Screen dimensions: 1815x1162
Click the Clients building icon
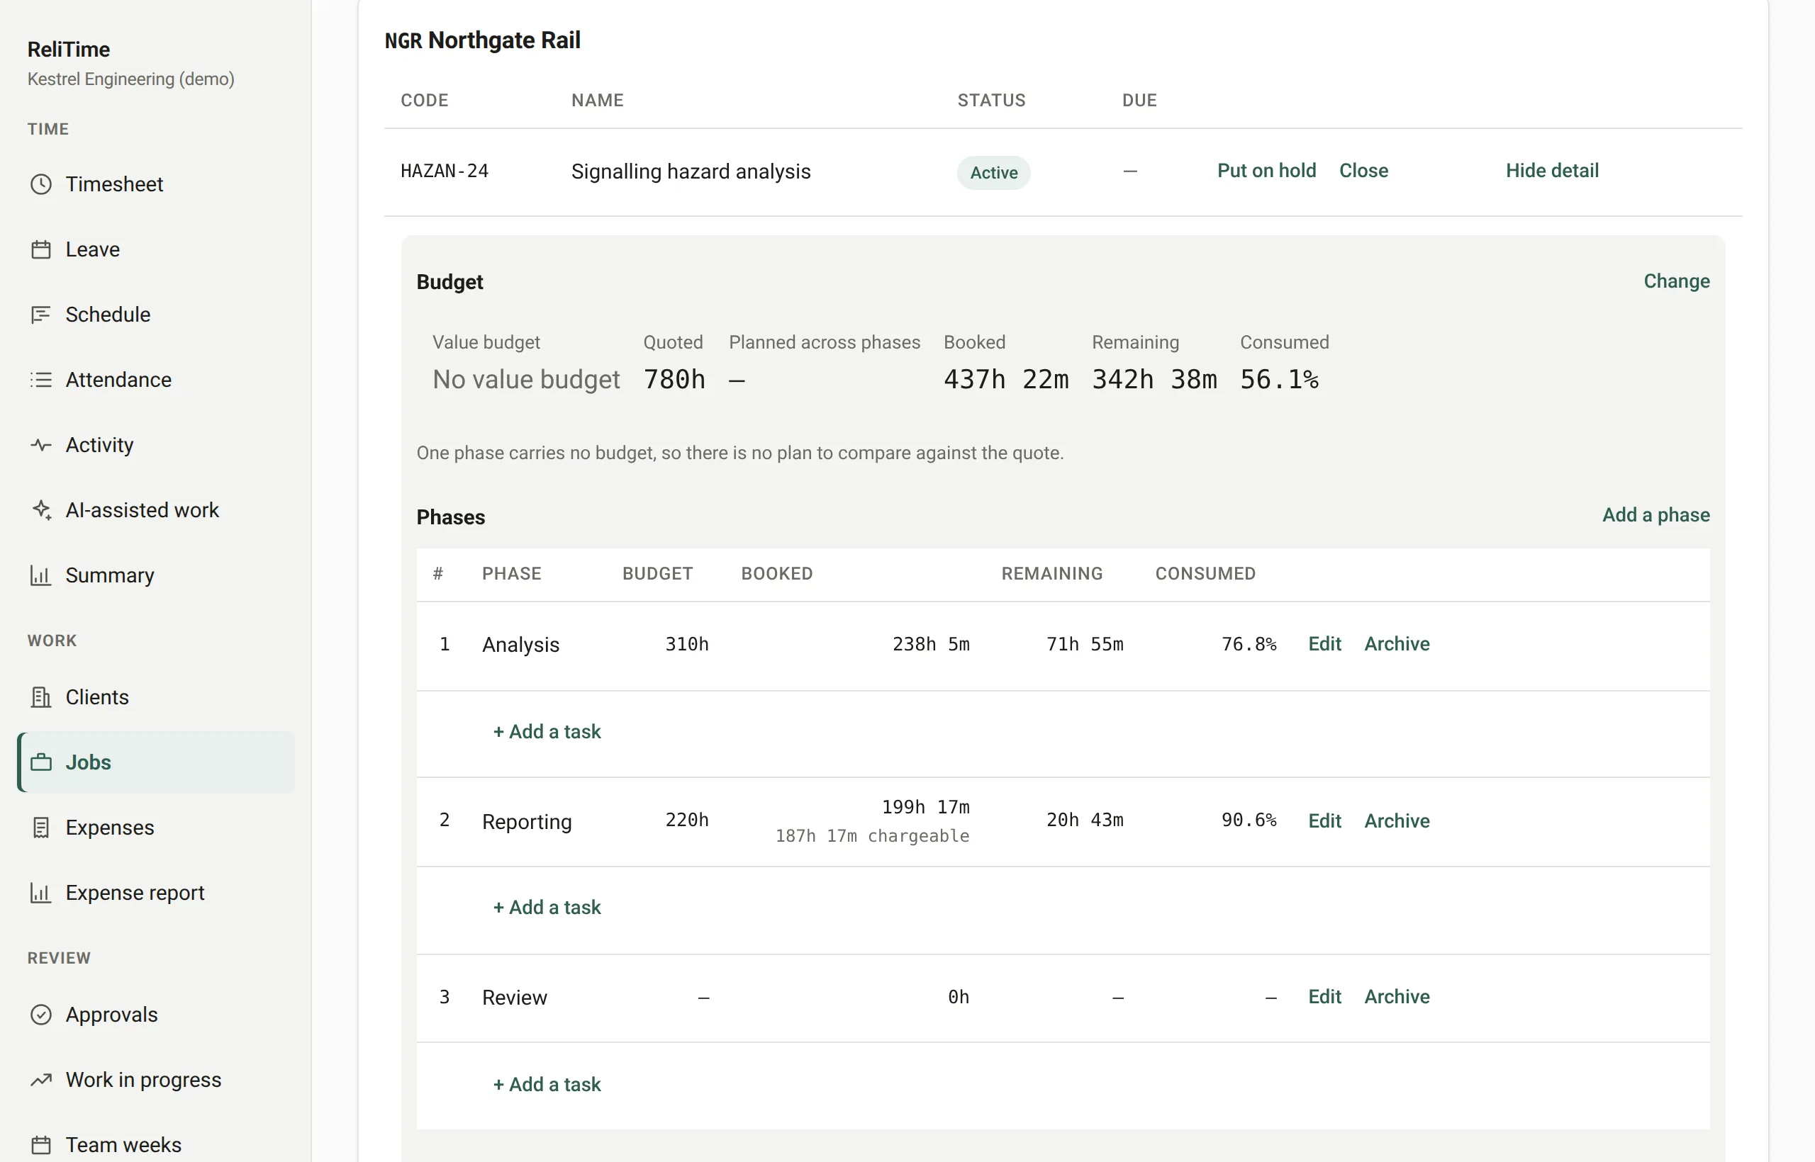pyautogui.click(x=41, y=697)
